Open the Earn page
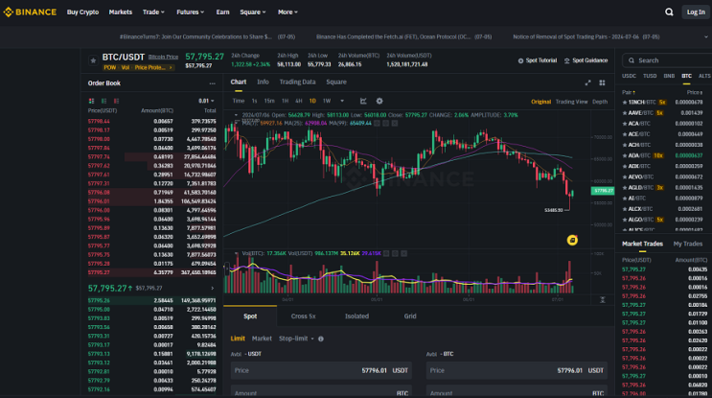This screenshot has width=712, height=398. (222, 12)
